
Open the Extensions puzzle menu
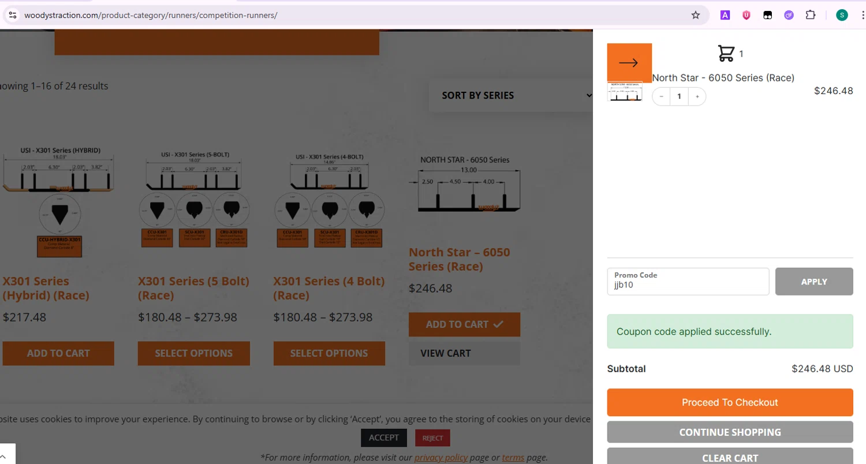(x=811, y=15)
